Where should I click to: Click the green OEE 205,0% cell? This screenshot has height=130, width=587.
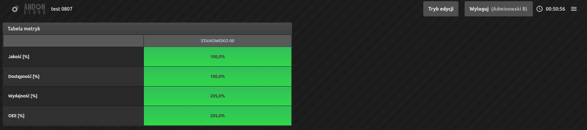pos(217,116)
